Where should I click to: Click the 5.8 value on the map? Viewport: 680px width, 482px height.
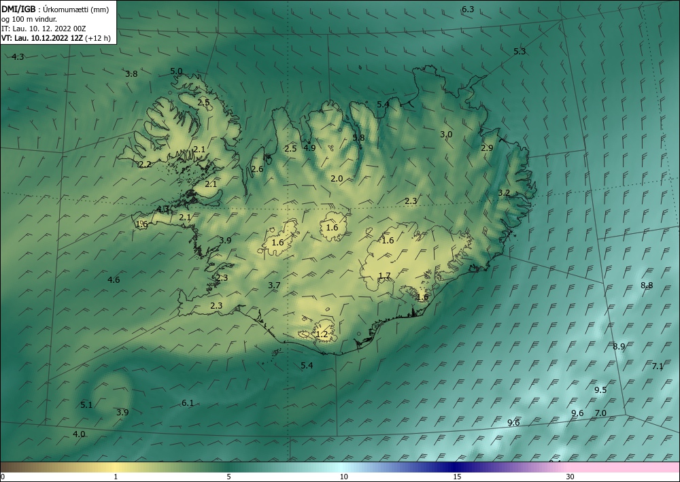[358, 138]
